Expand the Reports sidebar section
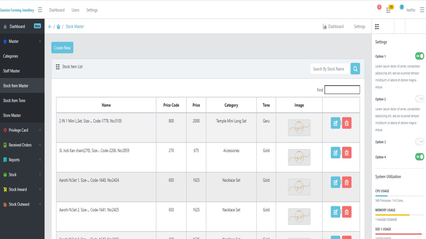This screenshot has width=426, height=239. [x=22, y=160]
